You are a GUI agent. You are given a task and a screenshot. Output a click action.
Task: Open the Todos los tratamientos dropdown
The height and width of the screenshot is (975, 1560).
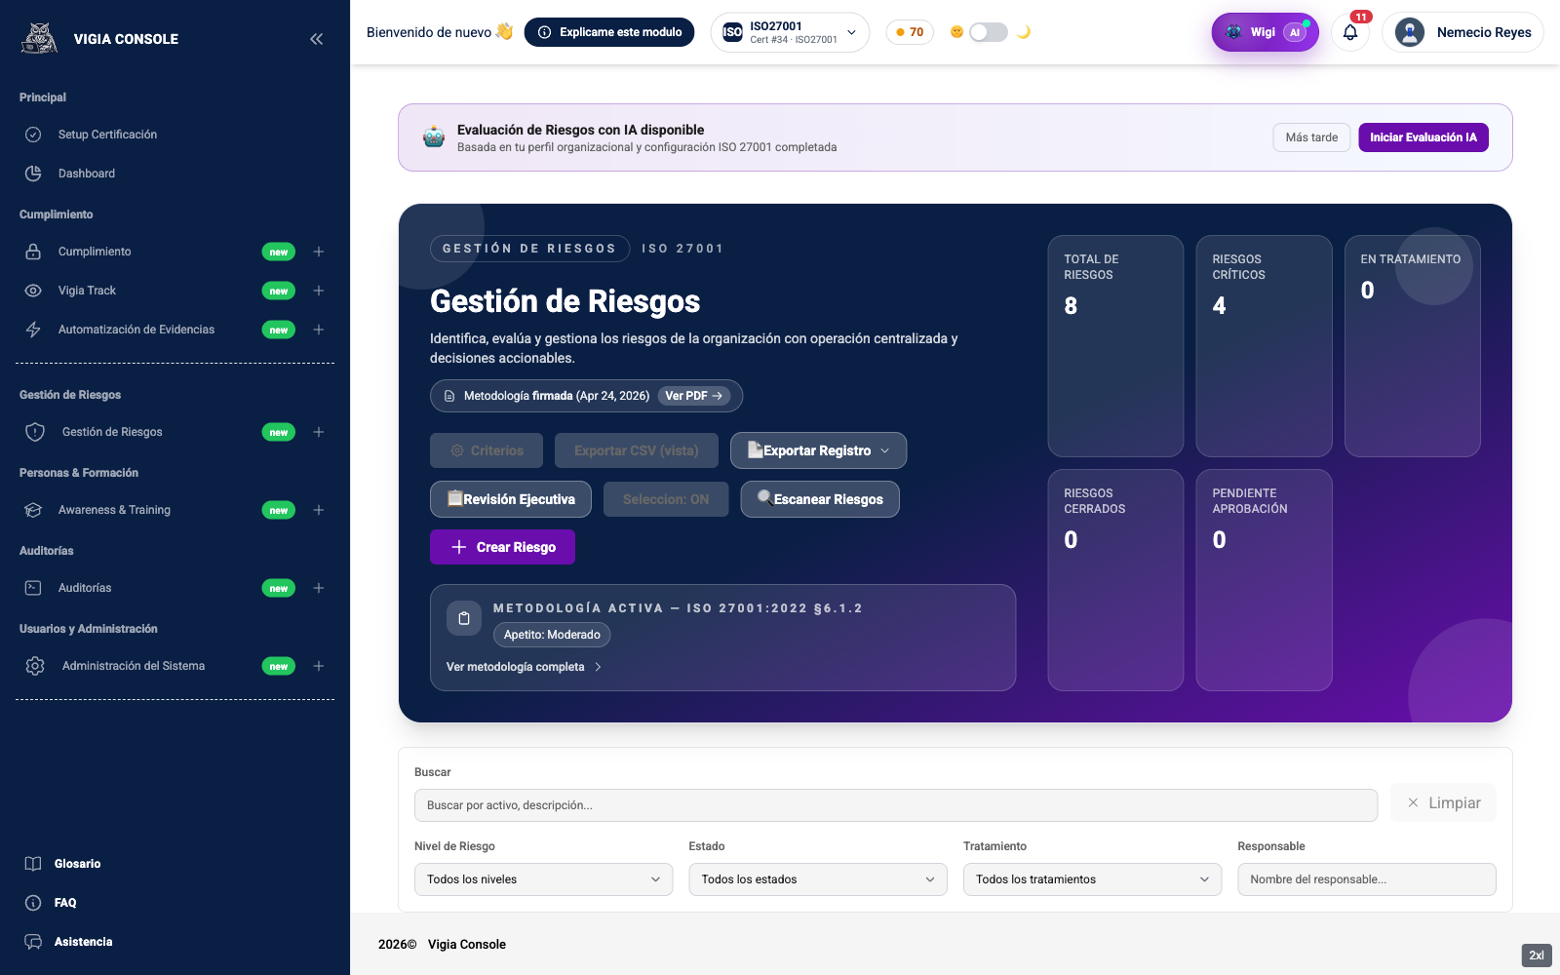tap(1092, 879)
